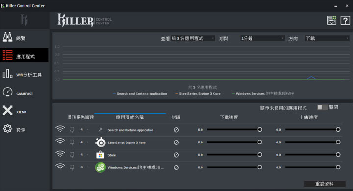Block the Store app traffic
This screenshot has width=353, height=191.
(x=176, y=155)
